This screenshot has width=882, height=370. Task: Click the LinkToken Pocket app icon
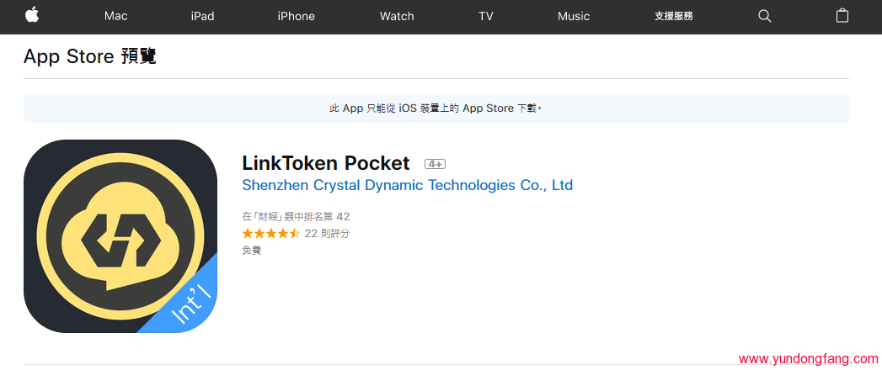(120, 236)
